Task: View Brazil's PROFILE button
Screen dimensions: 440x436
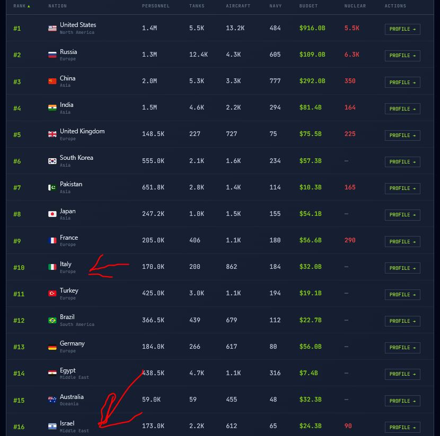Action: (402, 321)
